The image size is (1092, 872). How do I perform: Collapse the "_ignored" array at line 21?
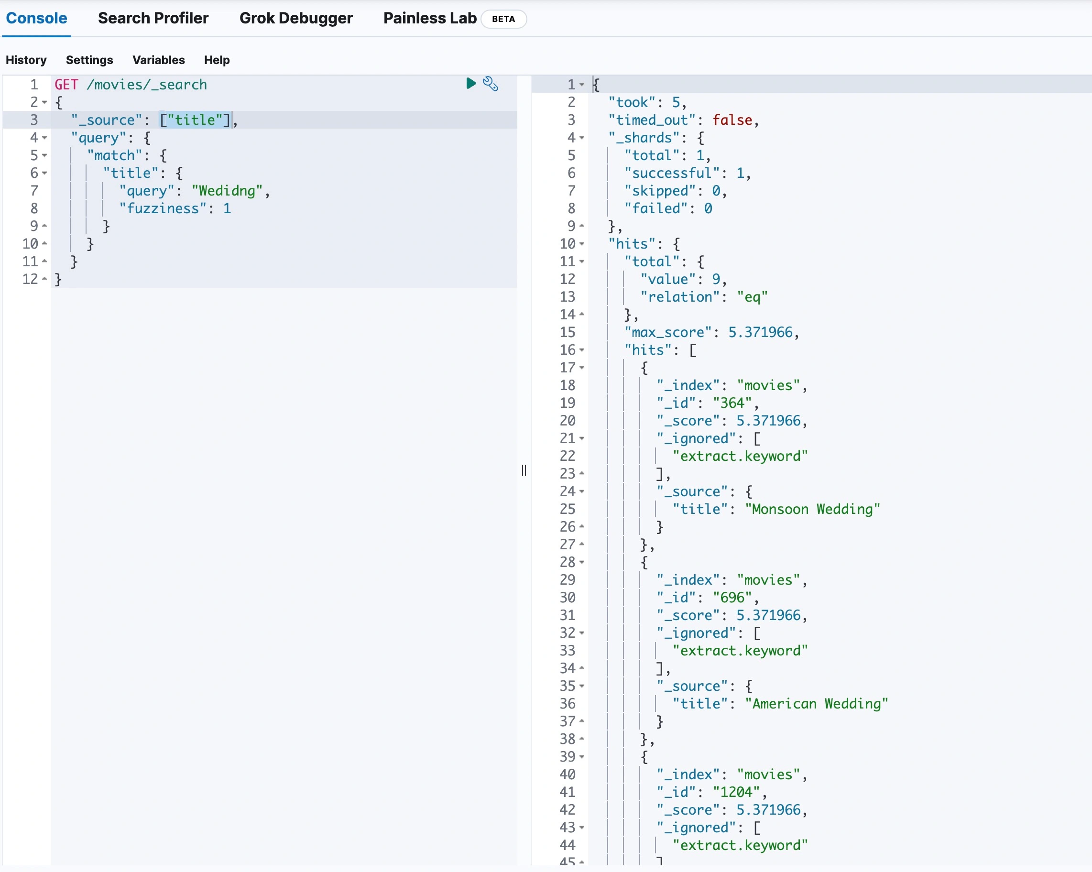[582, 438]
